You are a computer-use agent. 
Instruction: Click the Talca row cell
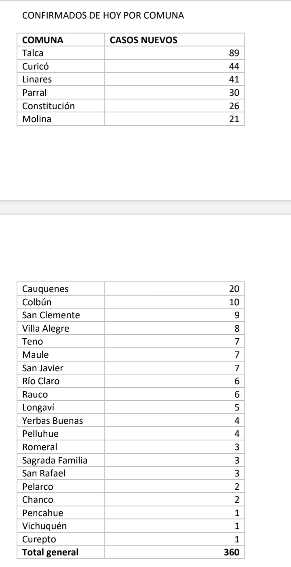61,53
